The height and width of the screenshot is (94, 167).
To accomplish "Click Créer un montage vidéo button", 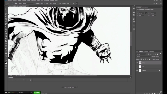I will (69, 87).
